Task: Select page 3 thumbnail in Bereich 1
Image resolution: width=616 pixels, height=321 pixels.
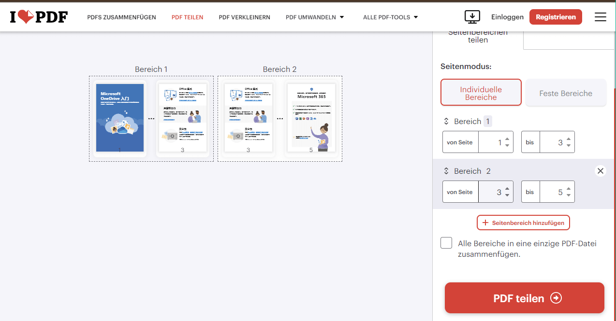Action: click(182, 118)
